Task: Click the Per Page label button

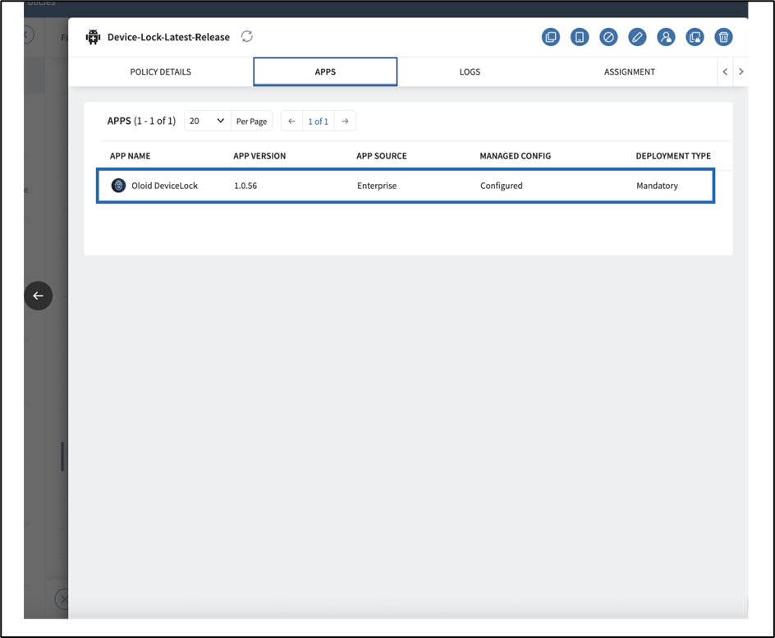Action: point(251,121)
